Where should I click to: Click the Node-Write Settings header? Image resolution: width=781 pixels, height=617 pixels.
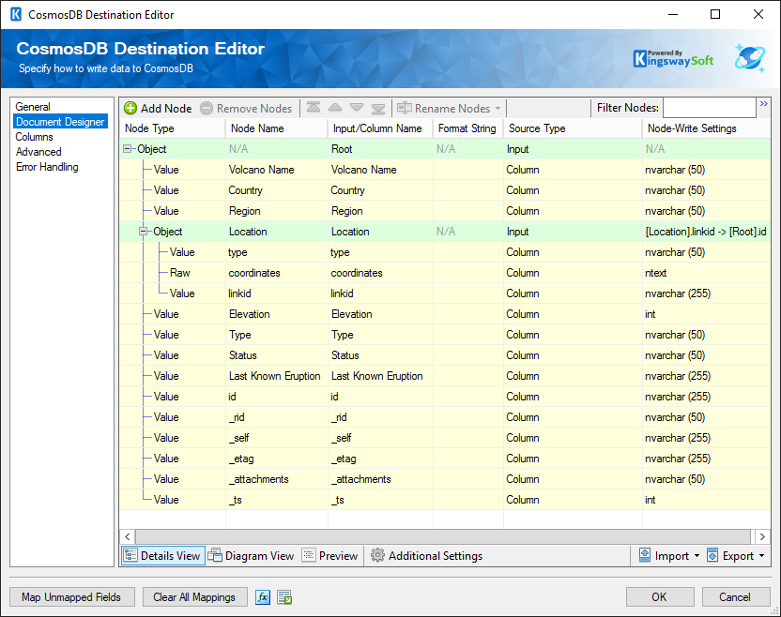click(706, 128)
